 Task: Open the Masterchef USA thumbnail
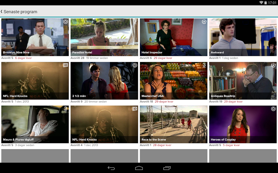tap(173, 81)
